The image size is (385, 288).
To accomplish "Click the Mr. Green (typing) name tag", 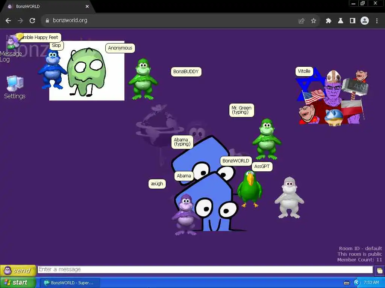I will (241, 110).
